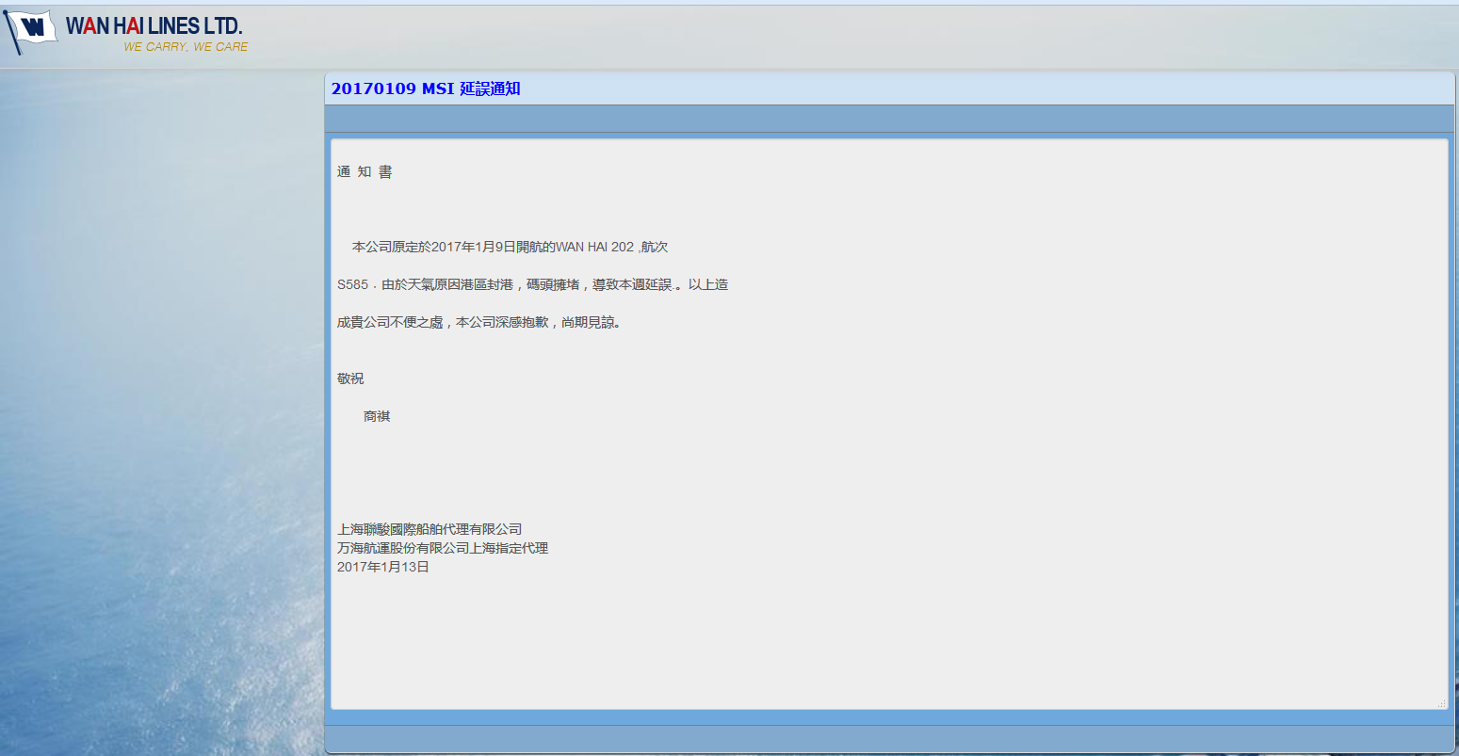This screenshot has width=1459, height=756.
Task: Click the 万海航運股份有限公司上海指定代理 line
Action: coord(443,548)
